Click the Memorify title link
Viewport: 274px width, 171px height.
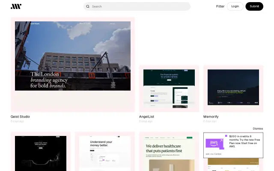click(x=211, y=117)
